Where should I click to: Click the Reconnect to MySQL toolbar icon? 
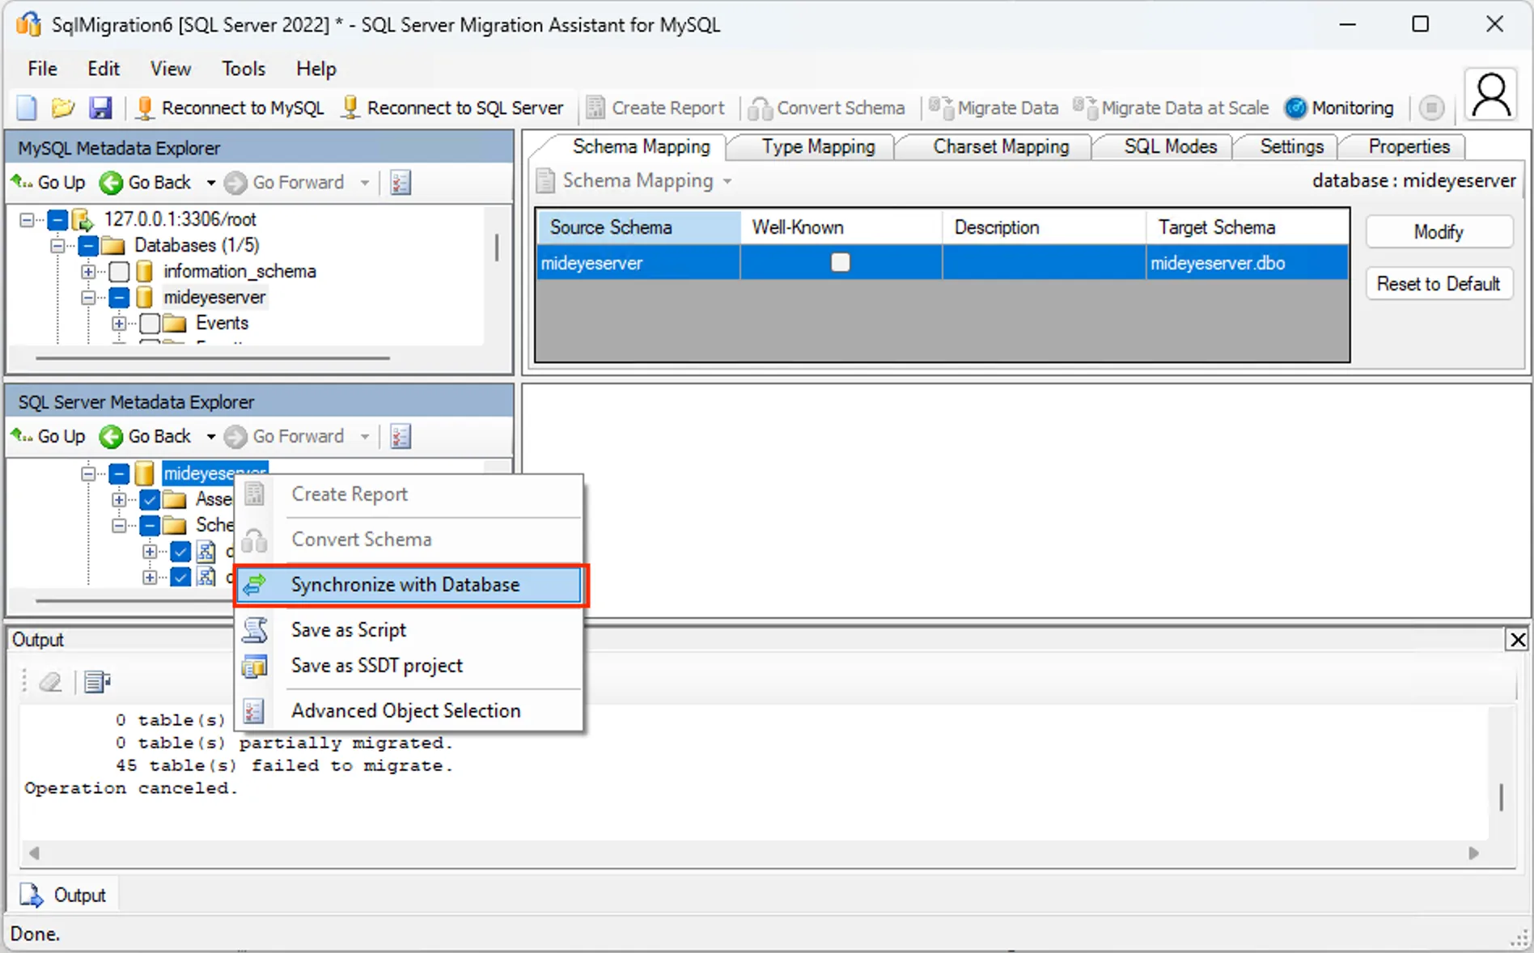[x=145, y=108]
